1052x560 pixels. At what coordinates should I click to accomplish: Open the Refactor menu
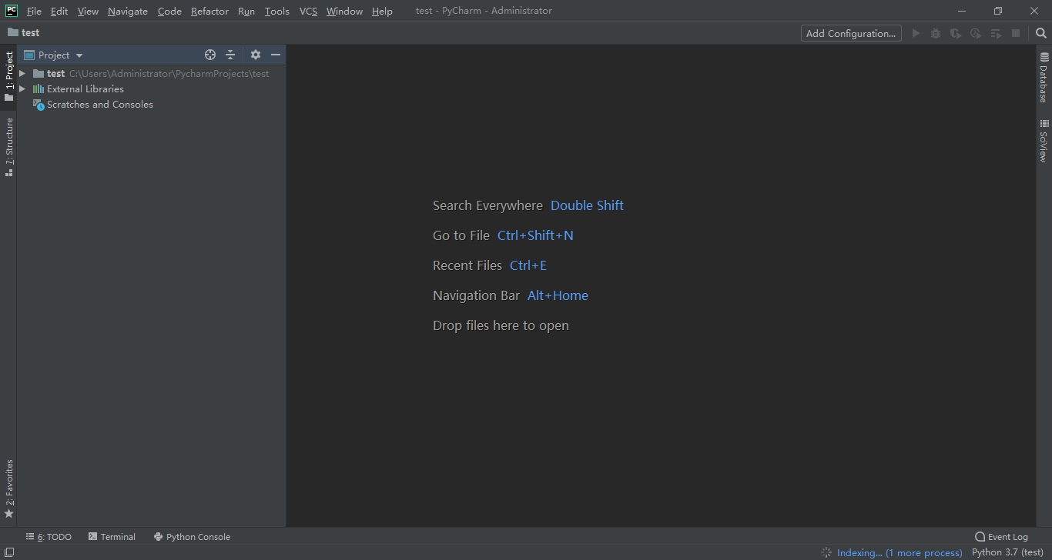(209, 11)
